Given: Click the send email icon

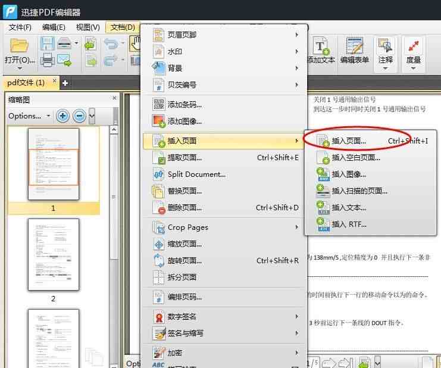Looking at the screenshot, I should point(64,60).
